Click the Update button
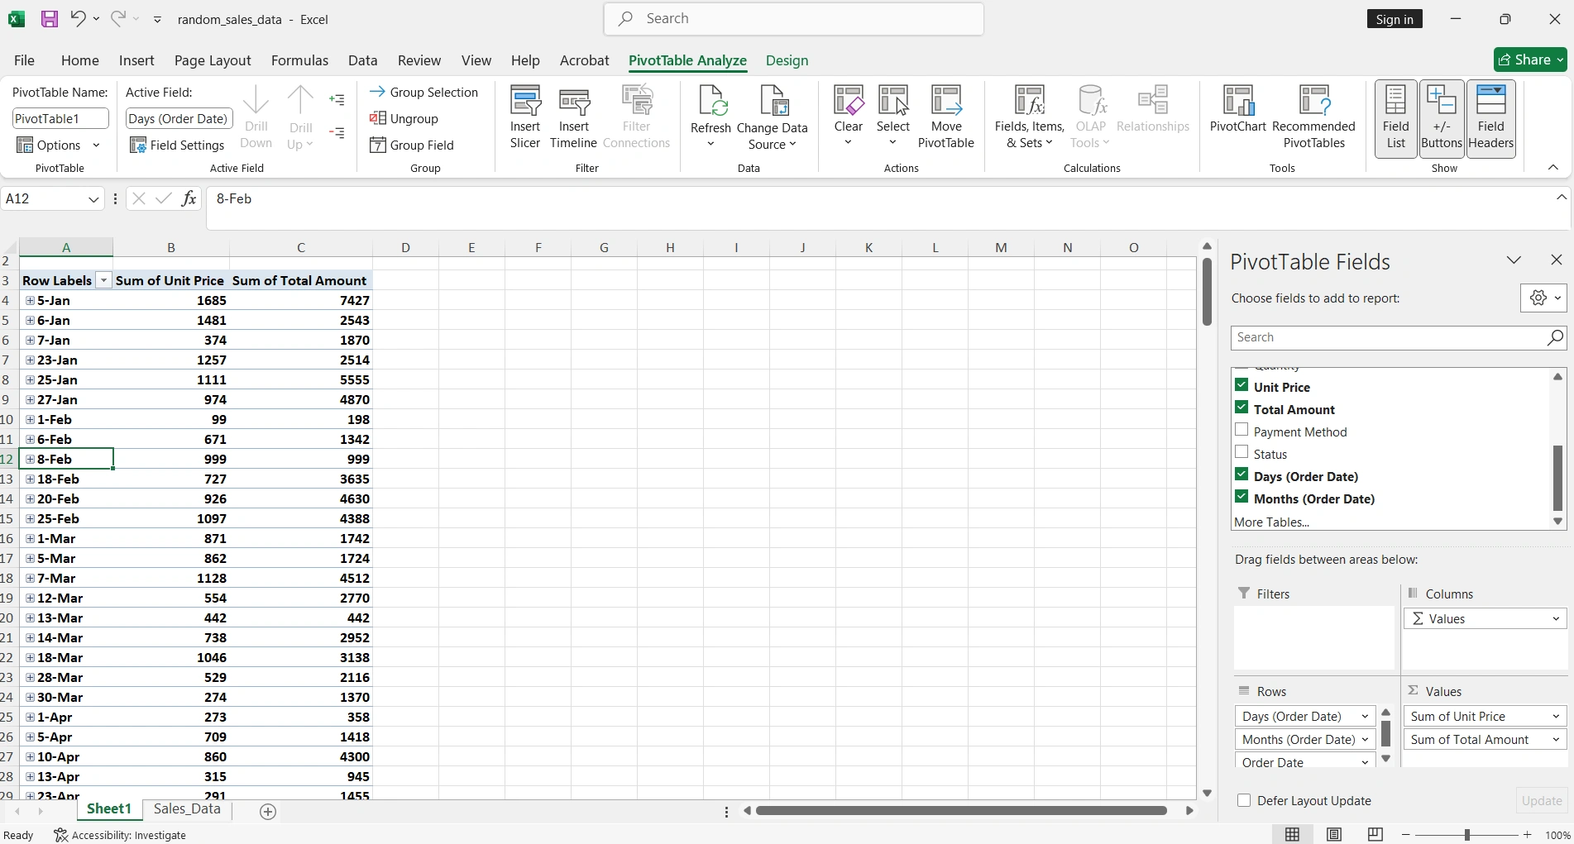The height and width of the screenshot is (844, 1574). (1540, 800)
